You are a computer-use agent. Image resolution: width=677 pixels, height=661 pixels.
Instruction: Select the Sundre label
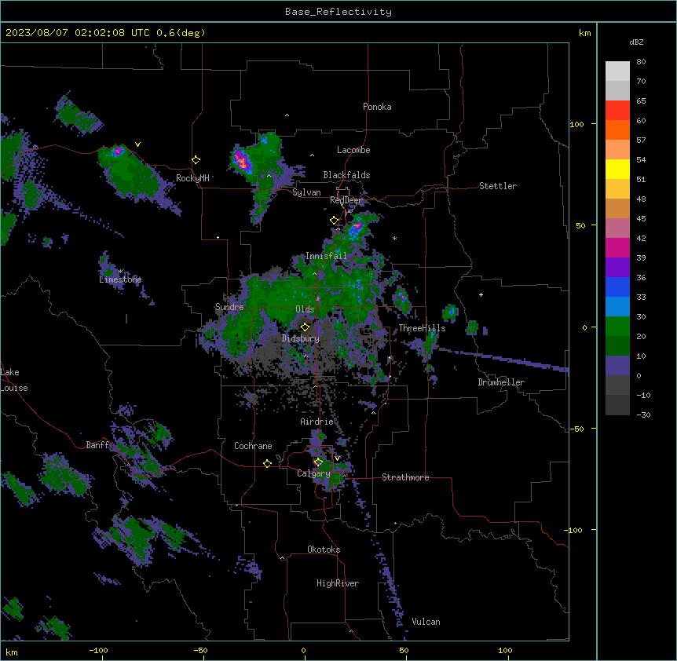tap(229, 307)
